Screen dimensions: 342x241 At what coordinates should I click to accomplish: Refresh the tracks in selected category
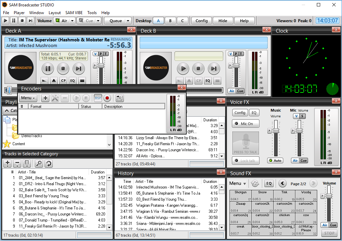coord(49,164)
